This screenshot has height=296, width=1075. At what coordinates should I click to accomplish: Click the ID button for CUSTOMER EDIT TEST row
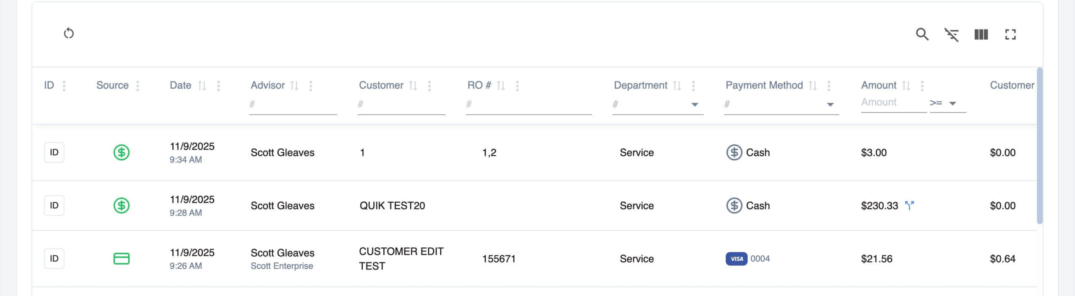(x=54, y=259)
